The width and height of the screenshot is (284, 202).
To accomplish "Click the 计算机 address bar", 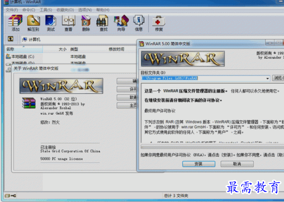I will pyautogui.click(x=79, y=39).
